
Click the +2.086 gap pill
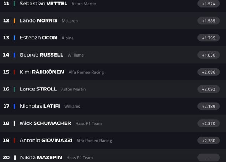pos(208,72)
